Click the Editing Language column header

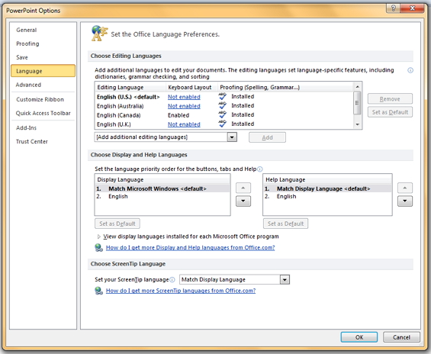tap(130, 87)
